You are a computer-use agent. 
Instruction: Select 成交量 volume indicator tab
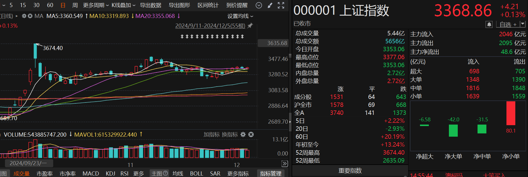tap(22, 173)
